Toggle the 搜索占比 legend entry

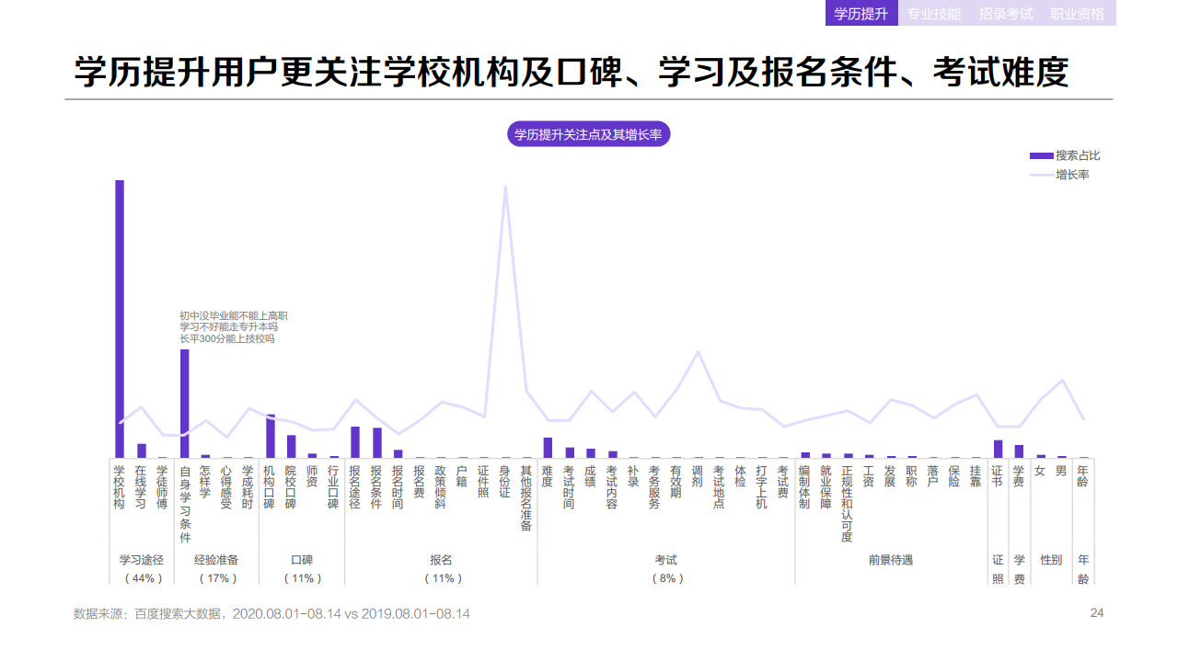pos(1078,154)
